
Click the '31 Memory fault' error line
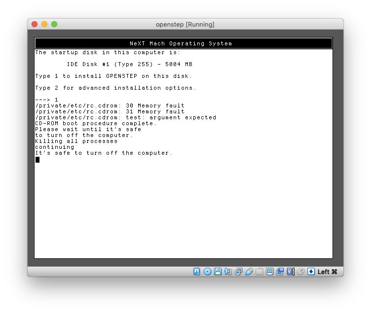110,111
